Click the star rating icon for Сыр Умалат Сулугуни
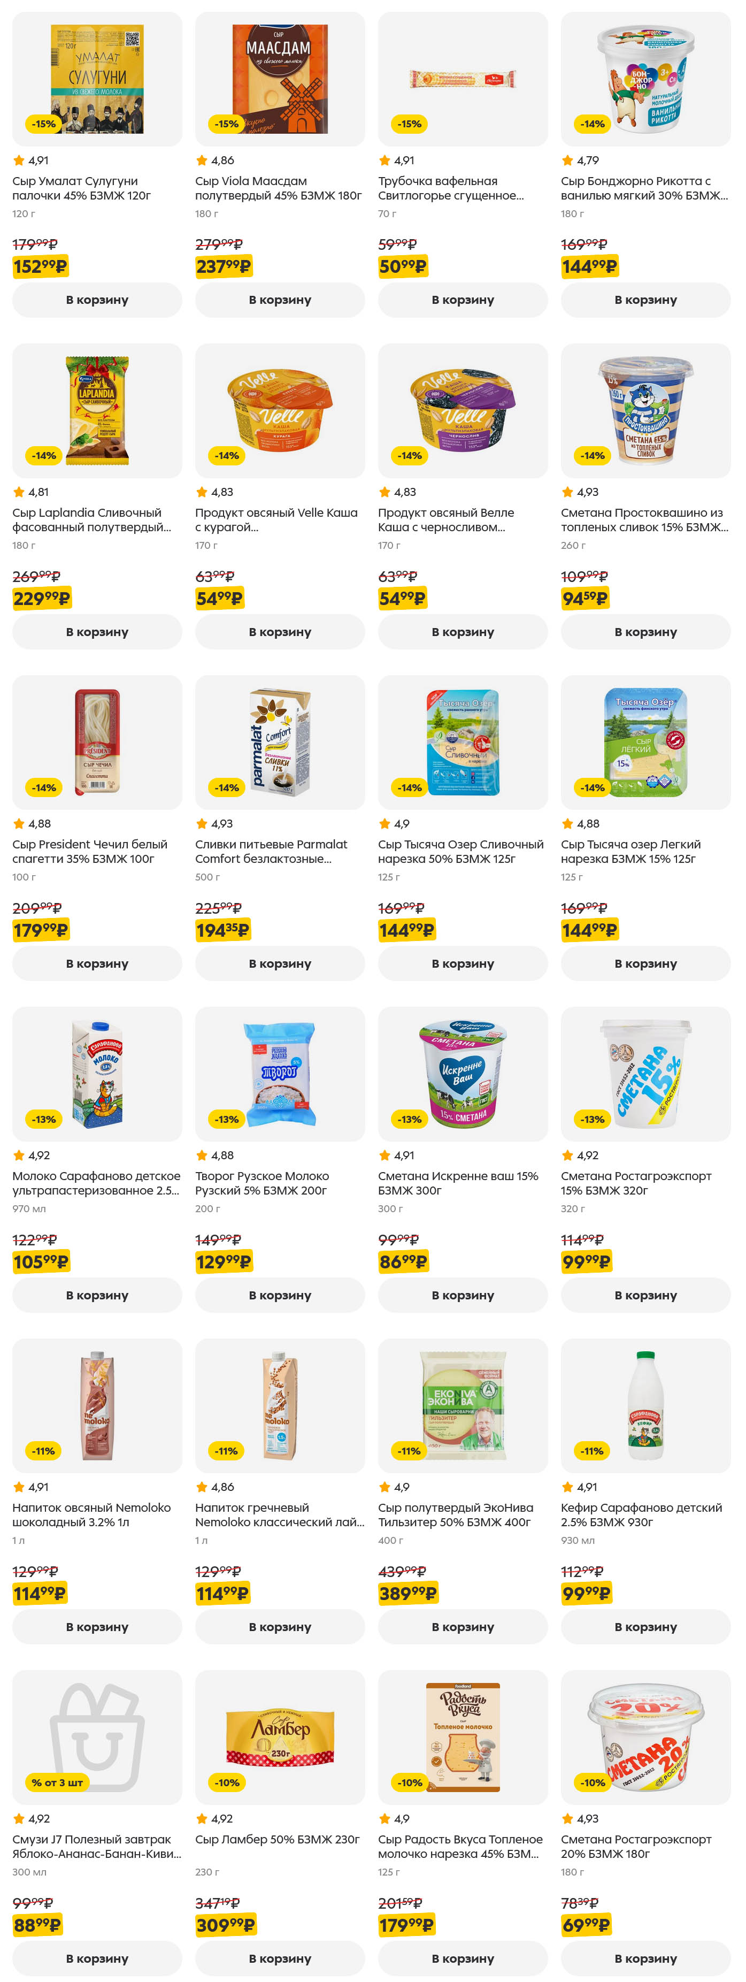The image size is (746, 1982). click(x=19, y=161)
